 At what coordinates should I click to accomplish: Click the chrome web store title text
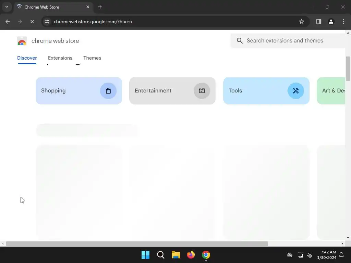(55, 41)
